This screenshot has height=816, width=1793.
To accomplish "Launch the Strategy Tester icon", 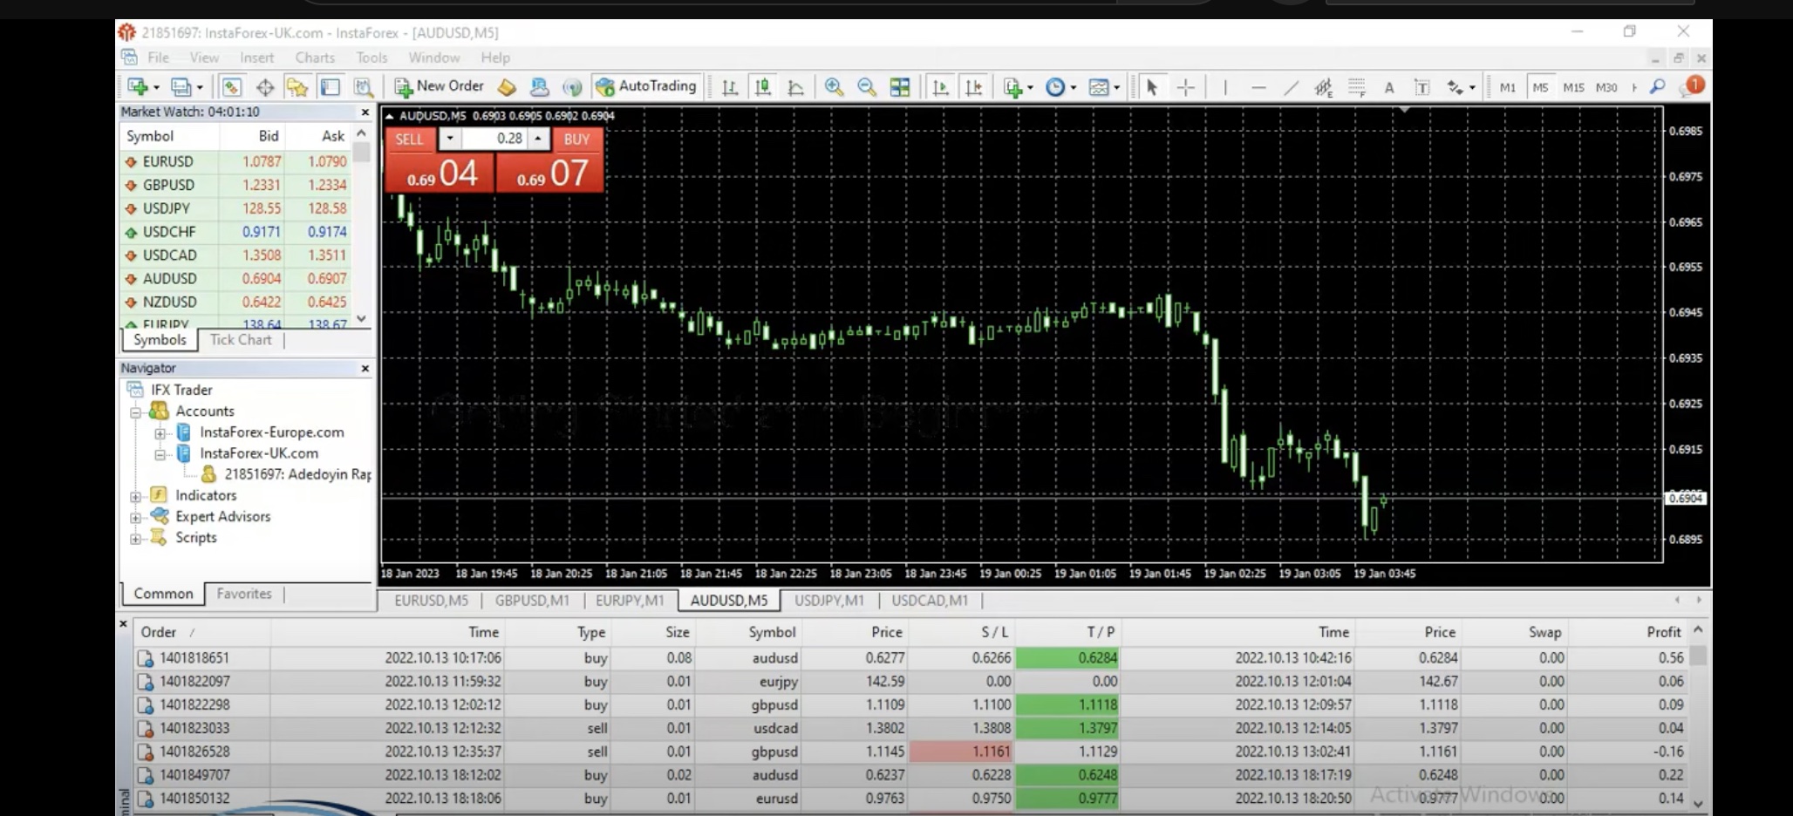I will [363, 87].
